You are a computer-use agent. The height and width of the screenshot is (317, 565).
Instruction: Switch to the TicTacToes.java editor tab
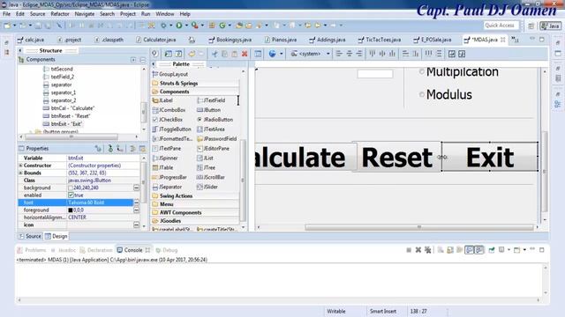pos(380,40)
